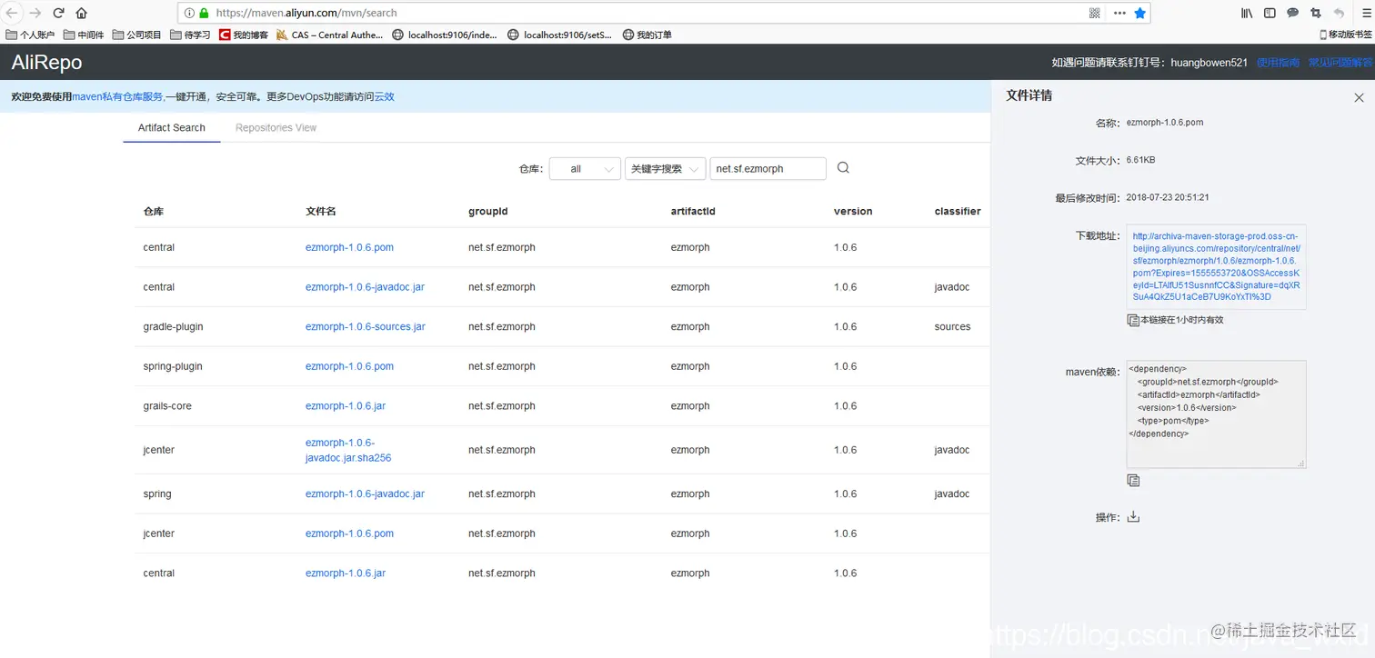The image size is (1375, 658).
Task: Toggle the blue bookmark star
Action: 1140,13
